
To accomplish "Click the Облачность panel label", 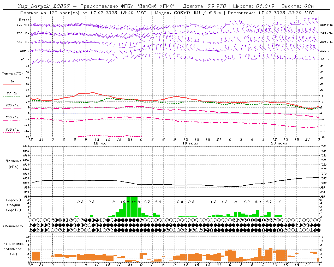I will click(x=13, y=226).
